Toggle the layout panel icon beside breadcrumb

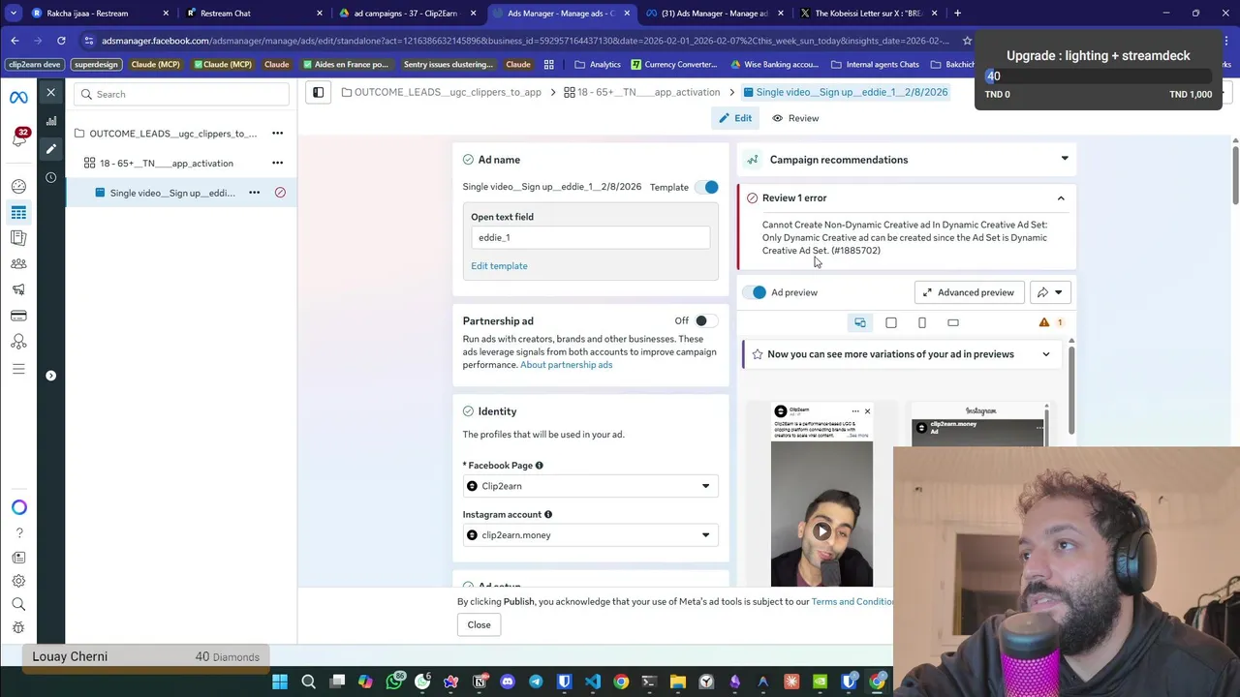coord(318,92)
